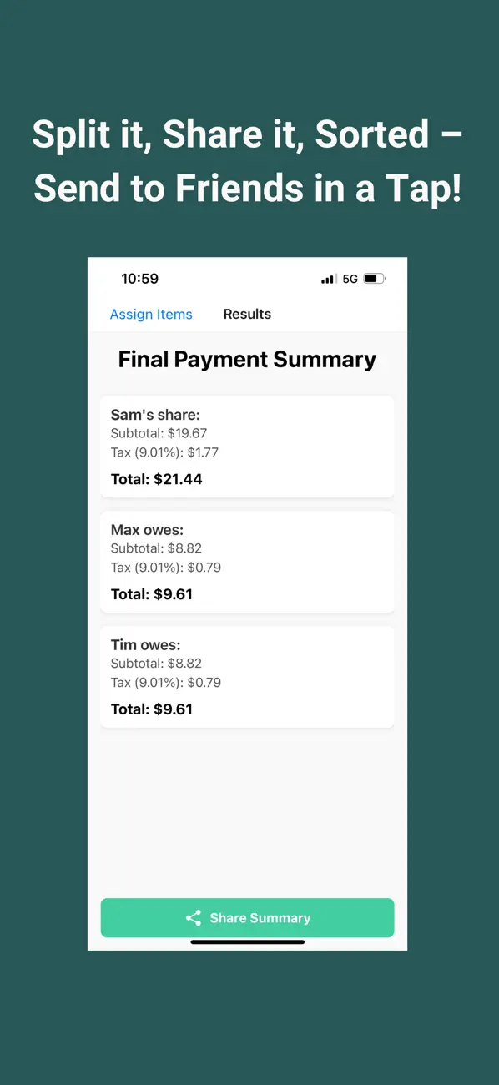This screenshot has width=499, height=1085.
Task: Tap the Share Summary button
Action: pyautogui.click(x=247, y=917)
